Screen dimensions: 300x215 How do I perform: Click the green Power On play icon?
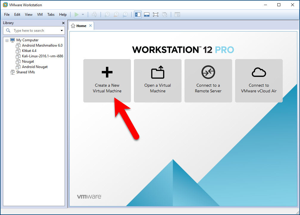[76, 15]
